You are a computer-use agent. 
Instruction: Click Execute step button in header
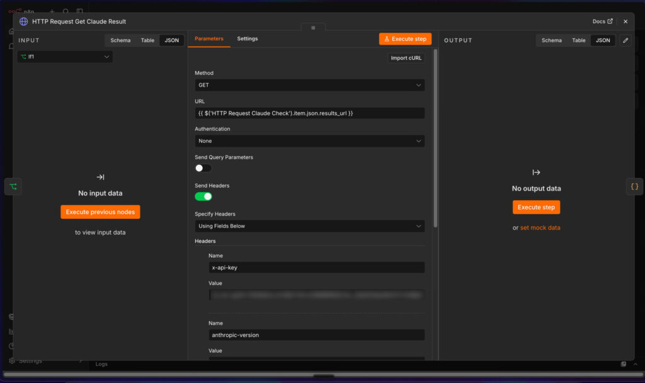pos(405,39)
